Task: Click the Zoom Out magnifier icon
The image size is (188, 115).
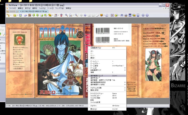Action: point(76,15)
